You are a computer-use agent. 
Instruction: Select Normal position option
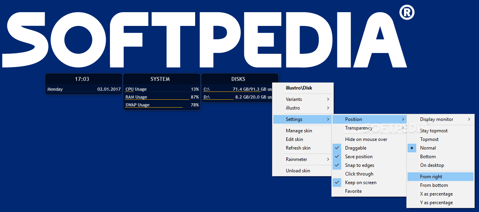pos(440,148)
